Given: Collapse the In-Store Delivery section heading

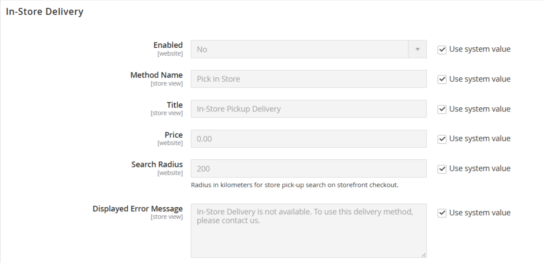Looking at the screenshot, I should (x=44, y=12).
